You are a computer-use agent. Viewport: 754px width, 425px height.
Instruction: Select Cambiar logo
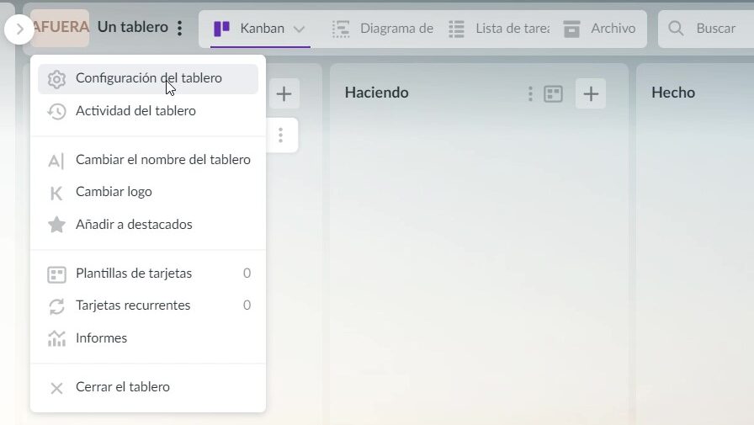pyautogui.click(x=148, y=192)
